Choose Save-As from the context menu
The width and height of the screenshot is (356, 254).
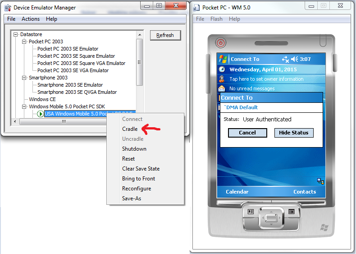pos(132,199)
